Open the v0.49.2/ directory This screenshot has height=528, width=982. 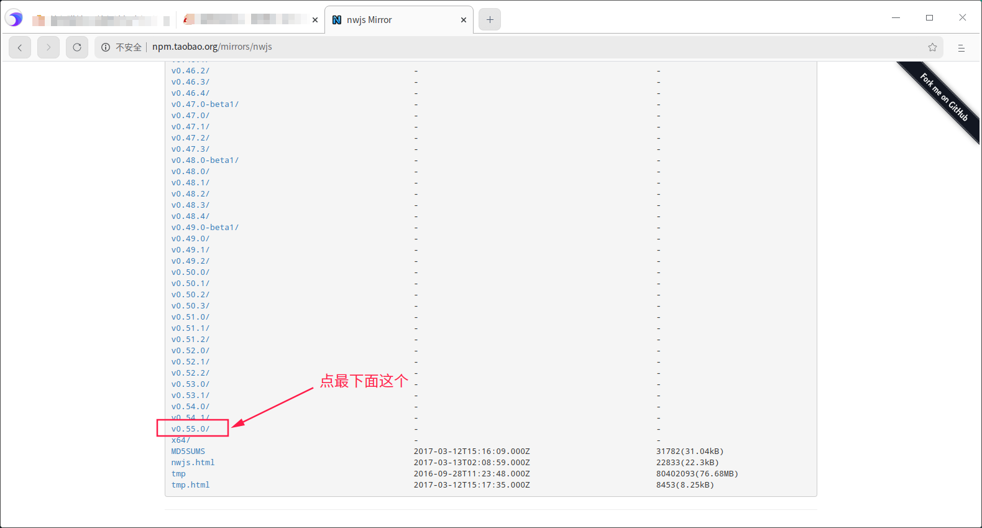(190, 261)
